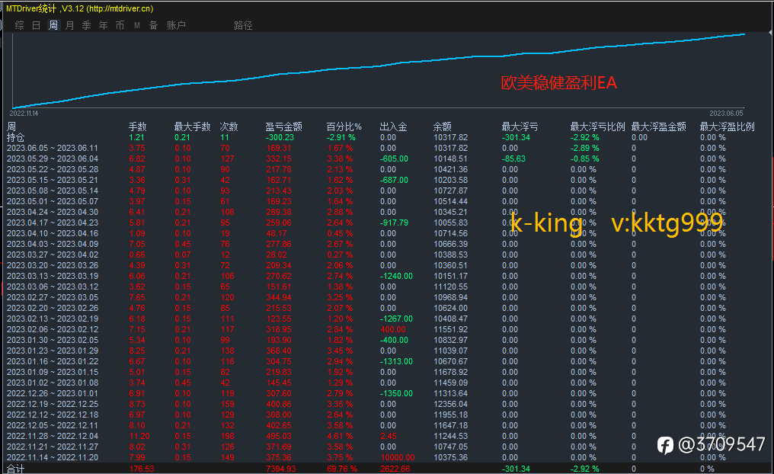The width and height of the screenshot is (774, 474).
Task: Click the 路径 path option
Action: coord(243,25)
